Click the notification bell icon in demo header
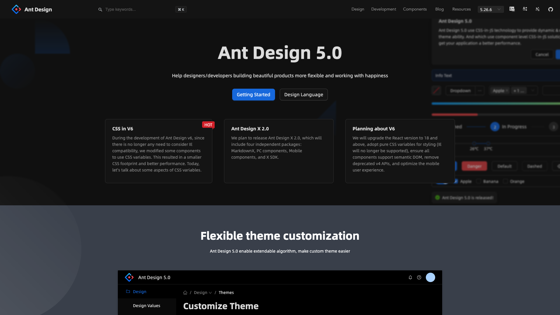Viewport: 560px width, 315px height. [410, 277]
